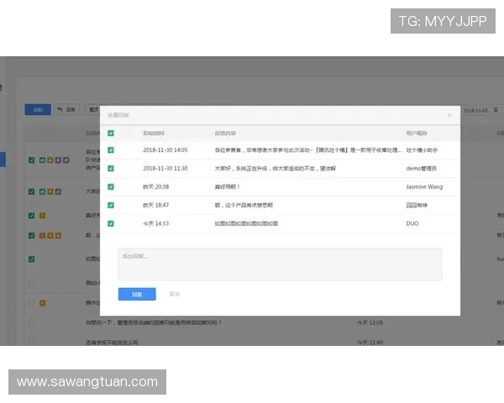Image resolution: width=504 pixels, height=403 pixels.
Task: Click the username 囧囧有神
Action: (417, 205)
